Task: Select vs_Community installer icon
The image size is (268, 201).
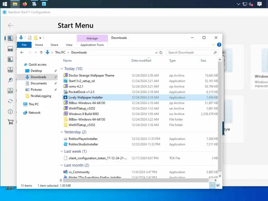Action: click(65, 172)
